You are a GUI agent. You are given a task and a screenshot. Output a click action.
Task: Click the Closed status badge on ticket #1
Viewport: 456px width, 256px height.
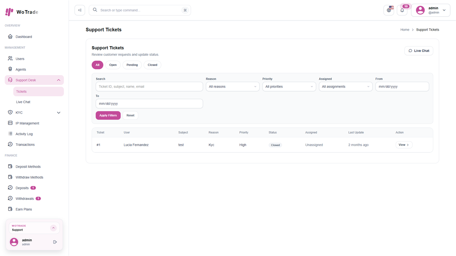pyautogui.click(x=275, y=145)
